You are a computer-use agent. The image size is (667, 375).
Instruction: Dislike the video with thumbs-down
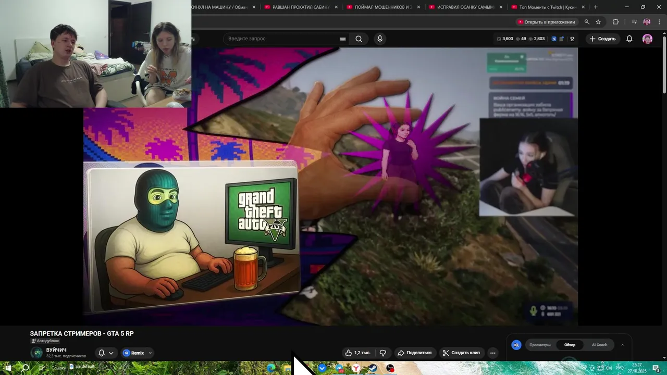pos(383,353)
